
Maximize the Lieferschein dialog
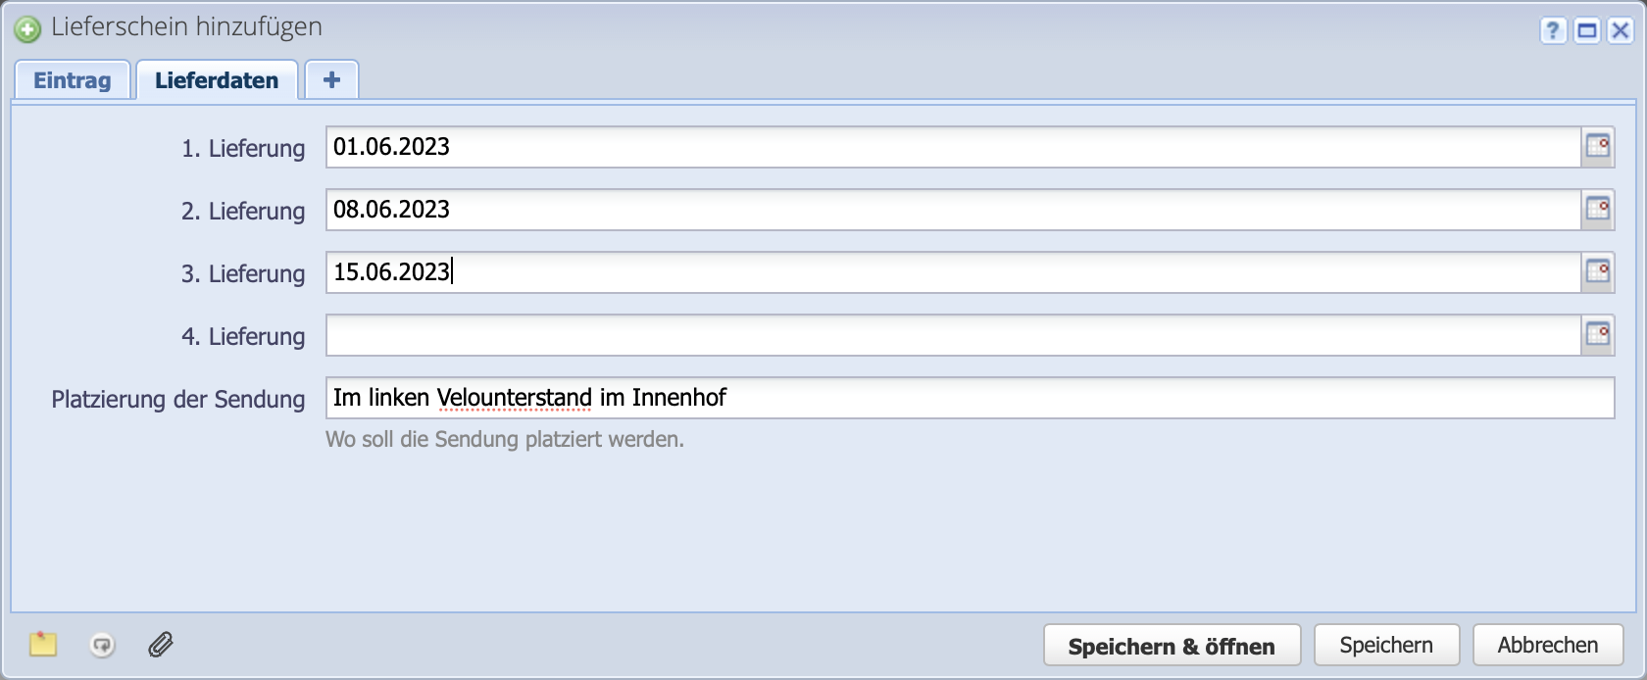(1586, 31)
